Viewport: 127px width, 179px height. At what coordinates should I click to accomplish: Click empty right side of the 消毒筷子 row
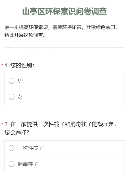(81, 164)
